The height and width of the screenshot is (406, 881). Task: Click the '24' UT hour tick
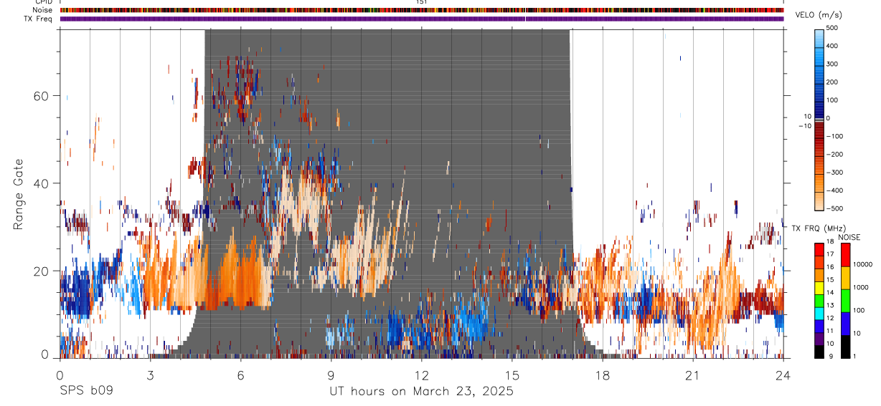click(x=783, y=374)
